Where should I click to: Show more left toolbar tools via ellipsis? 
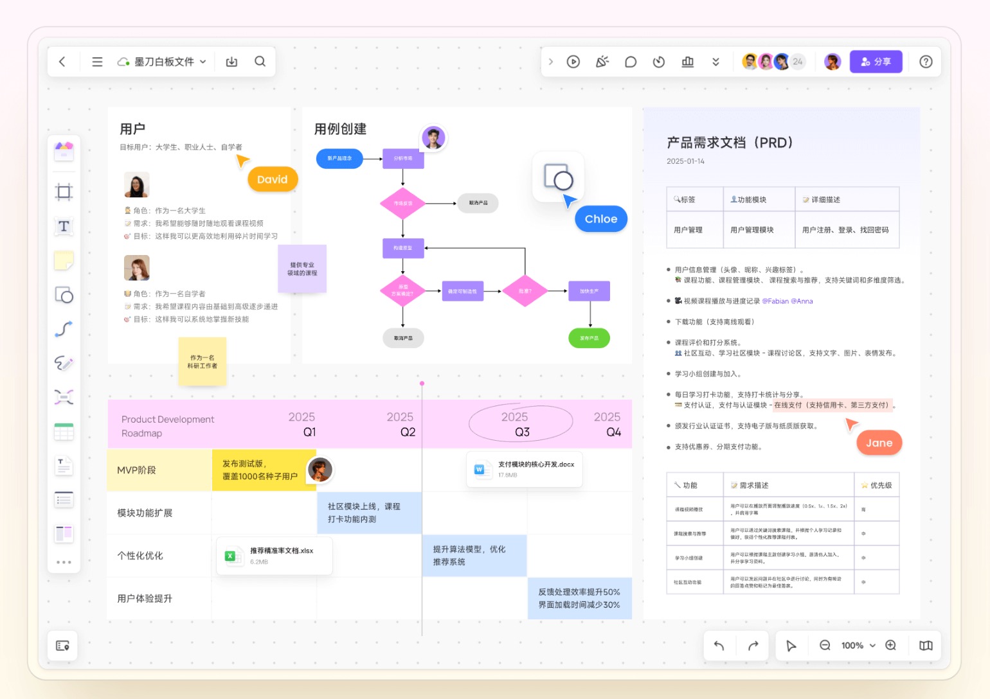point(64,562)
